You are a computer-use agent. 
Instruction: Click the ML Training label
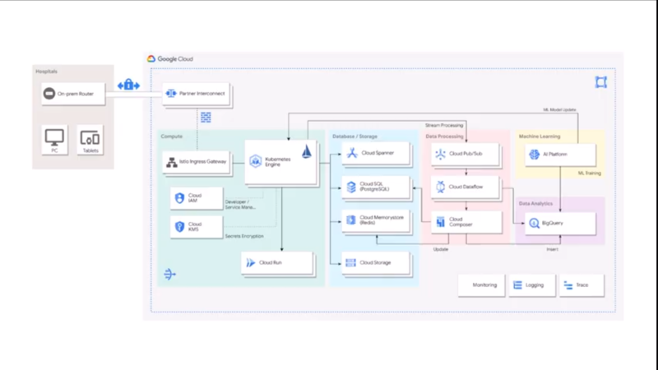click(x=590, y=173)
